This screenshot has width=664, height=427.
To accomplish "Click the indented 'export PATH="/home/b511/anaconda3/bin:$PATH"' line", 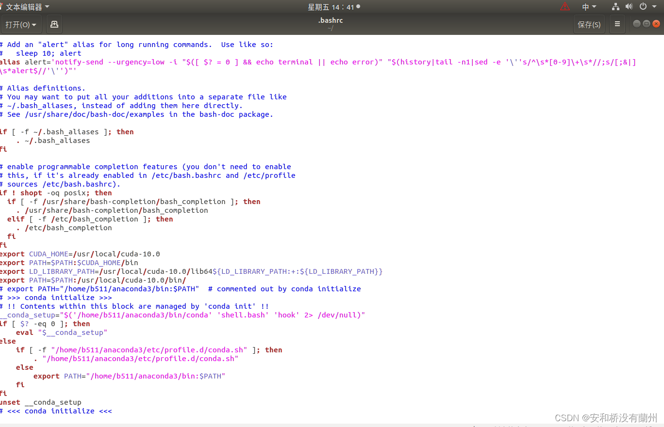I will [130, 376].
